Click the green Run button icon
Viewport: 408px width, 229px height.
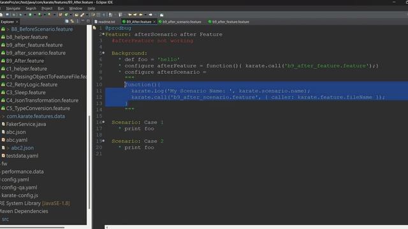(30, 15)
